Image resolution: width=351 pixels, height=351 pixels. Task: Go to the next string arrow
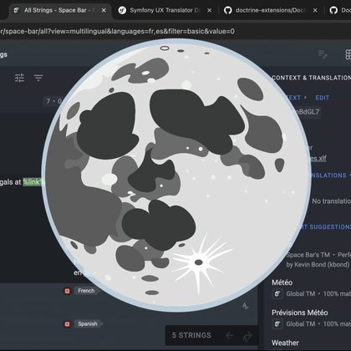[x=247, y=336]
